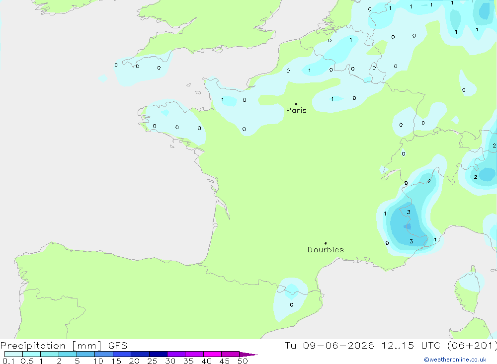Click the 30–35 mm purple legend swatch
The width and height of the screenshot is (497, 364).
click(176, 354)
